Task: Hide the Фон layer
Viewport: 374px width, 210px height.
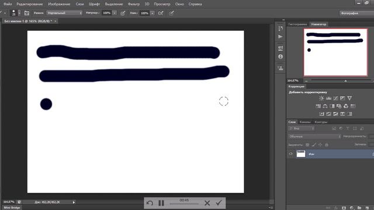Action: click(x=291, y=154)
